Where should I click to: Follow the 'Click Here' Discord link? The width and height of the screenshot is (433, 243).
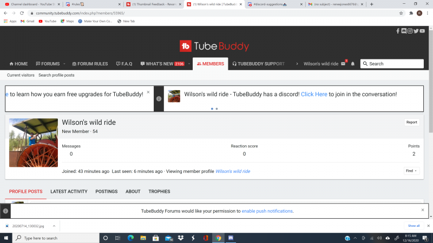[x=314, y=94]
